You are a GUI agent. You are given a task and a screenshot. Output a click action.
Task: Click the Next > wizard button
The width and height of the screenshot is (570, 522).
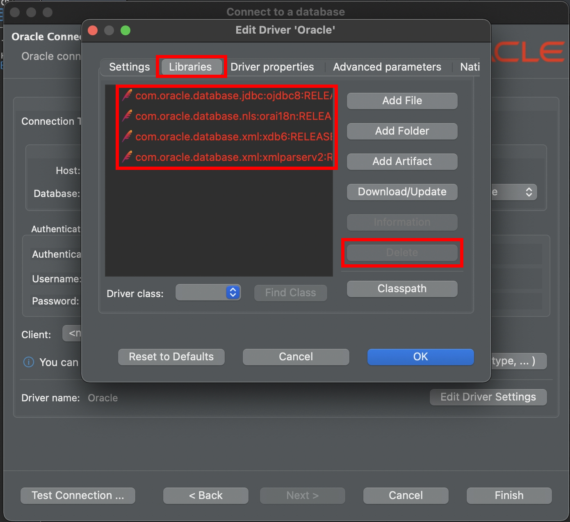pyautogui.click(x=303, y=495)
